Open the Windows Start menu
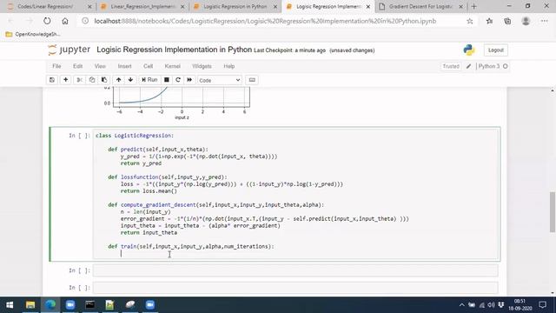Screen dimensions: 556x313 10,305
